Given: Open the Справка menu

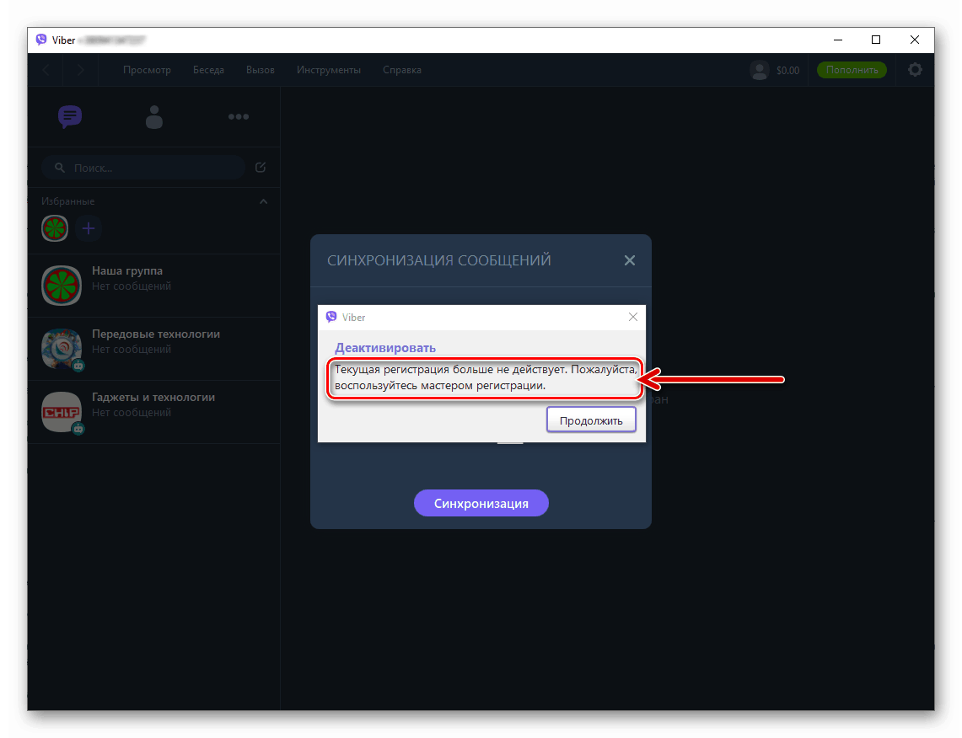Looking at the screenshot, I should coord(402,70).
